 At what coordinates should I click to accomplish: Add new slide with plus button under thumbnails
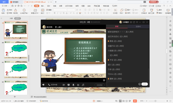point(15,97)
